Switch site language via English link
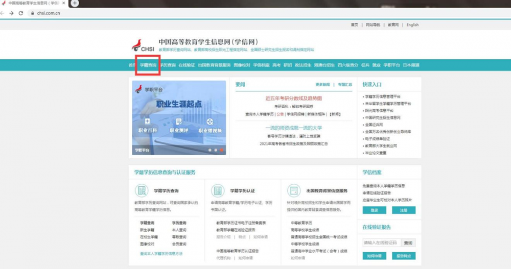 coord(412,25)
